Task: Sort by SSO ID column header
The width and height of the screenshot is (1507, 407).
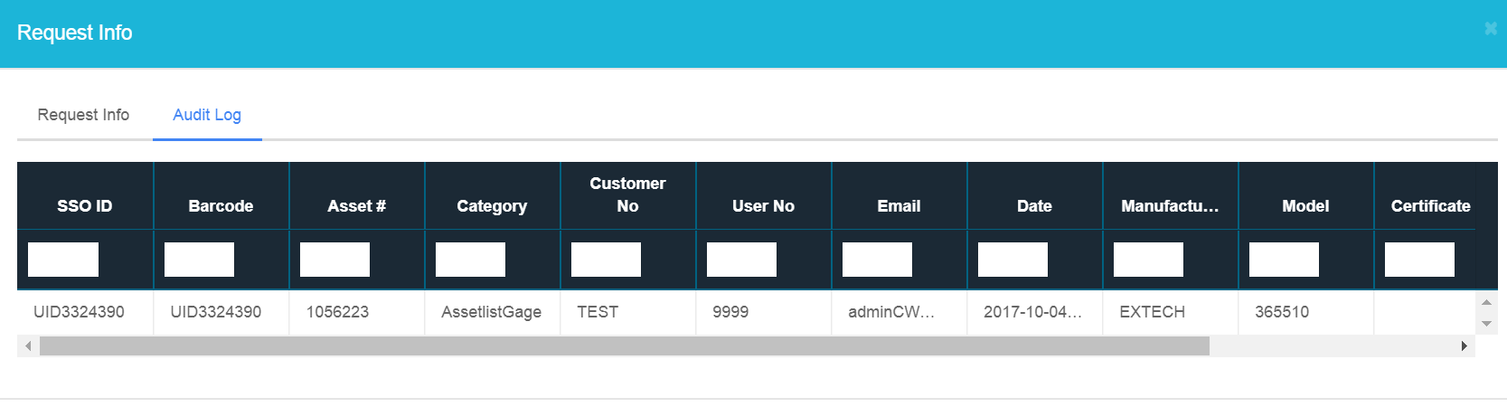Action: click(85, 206)
